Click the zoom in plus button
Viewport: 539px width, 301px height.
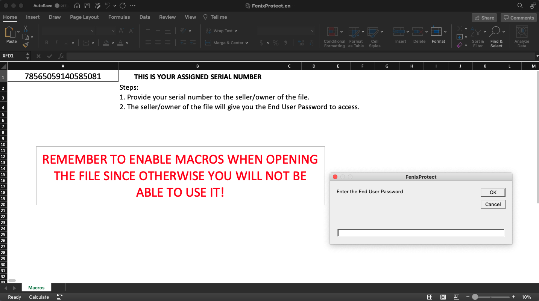coord(514,297)
